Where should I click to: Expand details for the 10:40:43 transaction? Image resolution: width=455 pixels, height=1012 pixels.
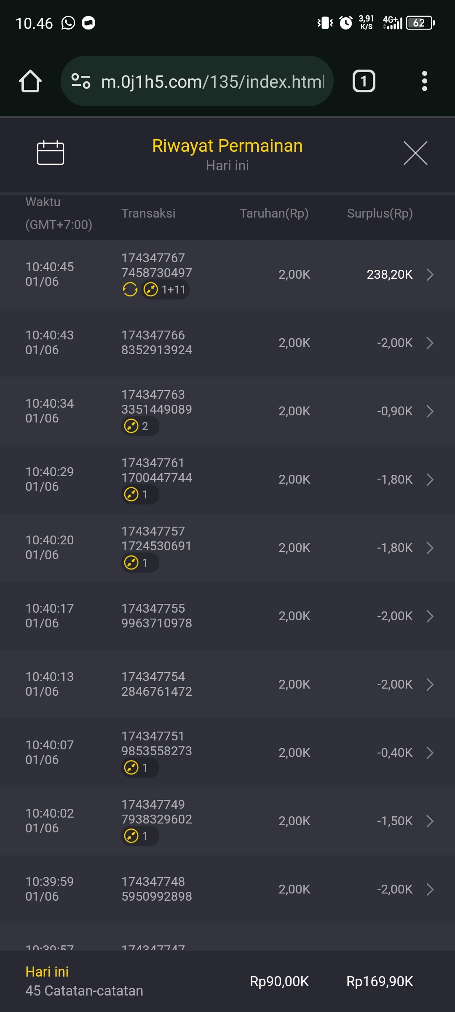[x=430, y=343]
